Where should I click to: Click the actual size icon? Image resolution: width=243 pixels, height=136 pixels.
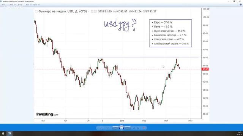click(108, 128)
